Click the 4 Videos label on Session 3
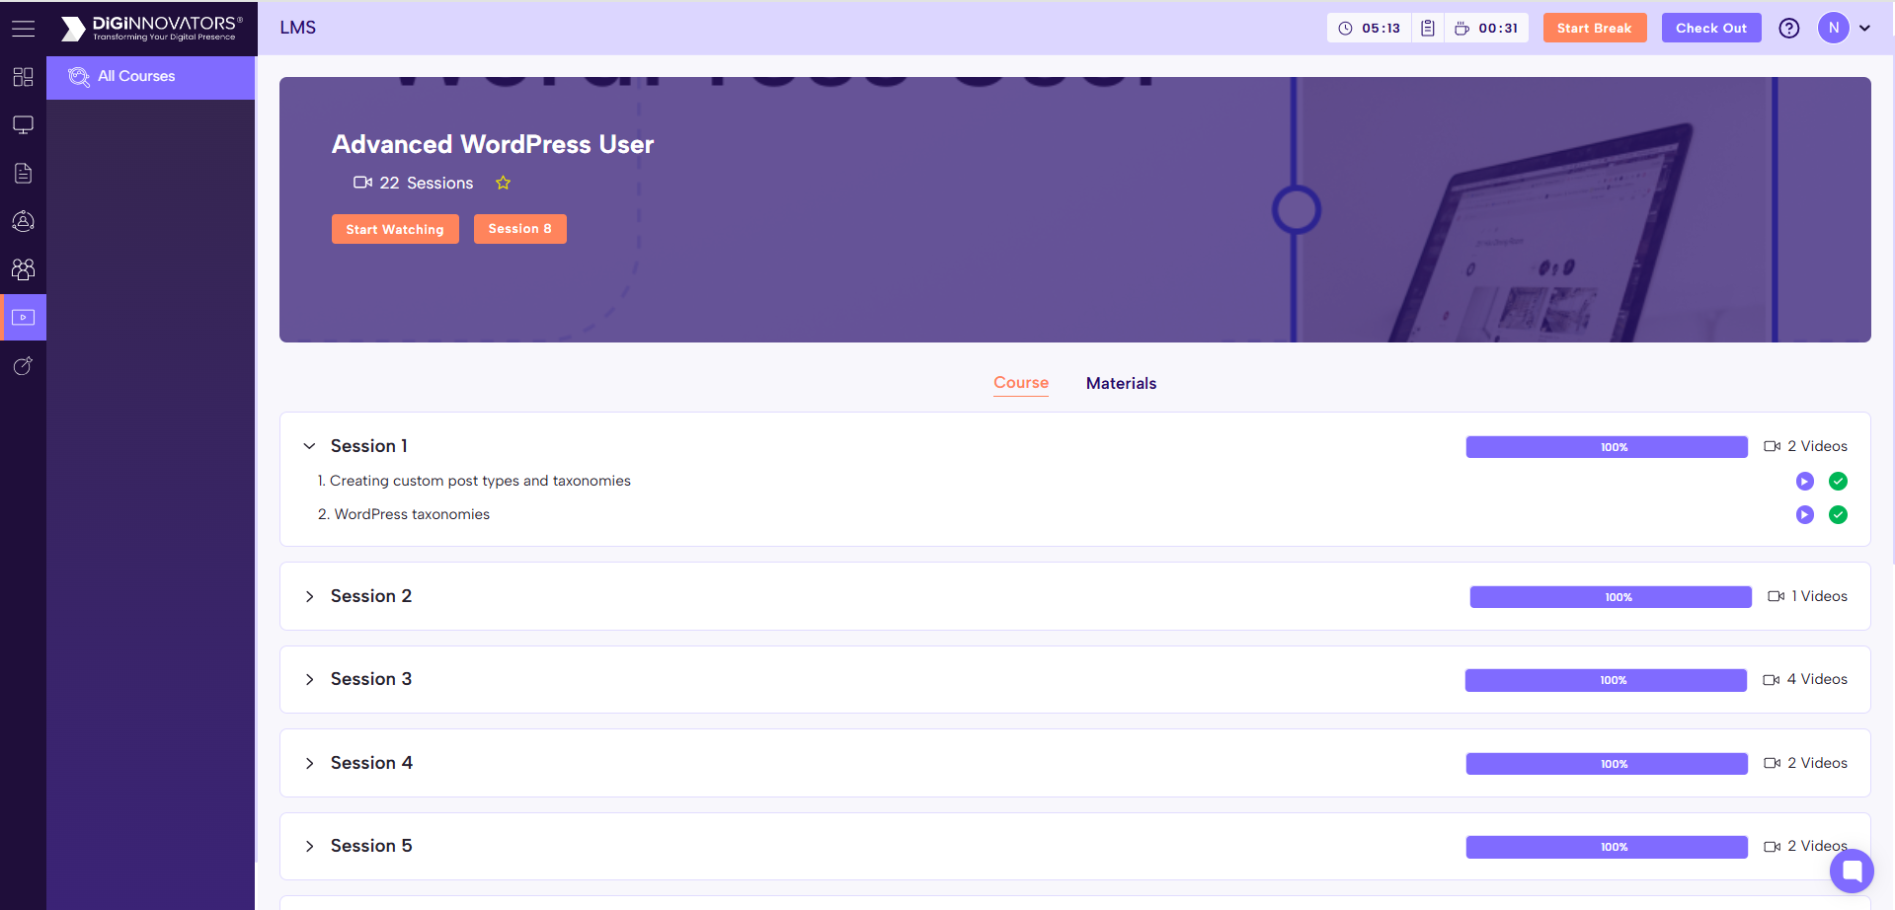This screenshot has height=910, width=1895. 1817,679
